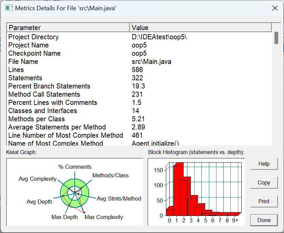284x233 pixels.
Task: Click the src\Main.java value cell
Action: click(152, 61)
